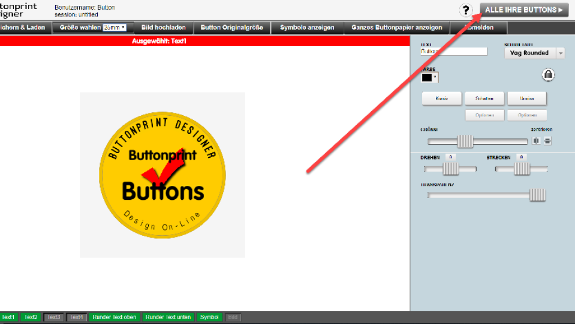
Task: Click the ALLE IHRE BUTTONS button
Action: point(523,10)
